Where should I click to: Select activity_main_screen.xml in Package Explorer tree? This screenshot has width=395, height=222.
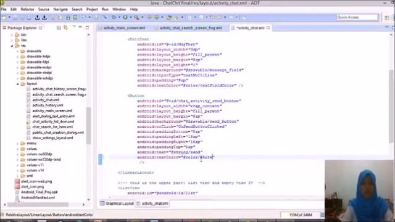[52, 111]
